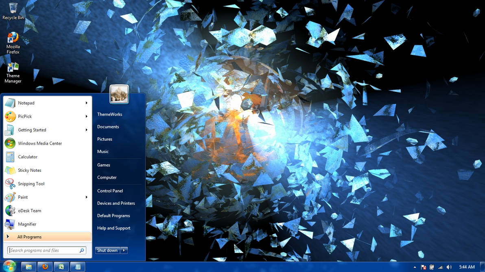Launch the Mozilla Firefox desktop shortcut
The height and width of the screenshot is (272, 485).
pos(13,43)
